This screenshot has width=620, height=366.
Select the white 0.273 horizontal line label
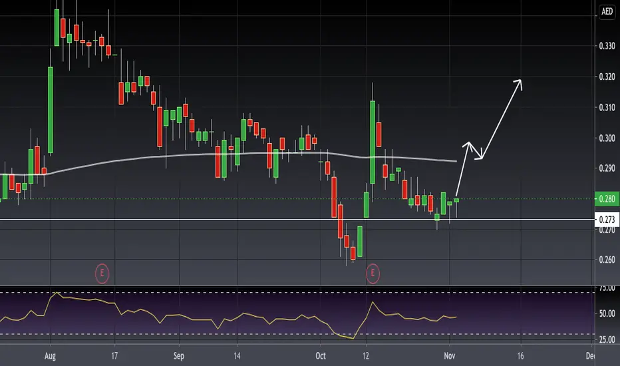607,220
